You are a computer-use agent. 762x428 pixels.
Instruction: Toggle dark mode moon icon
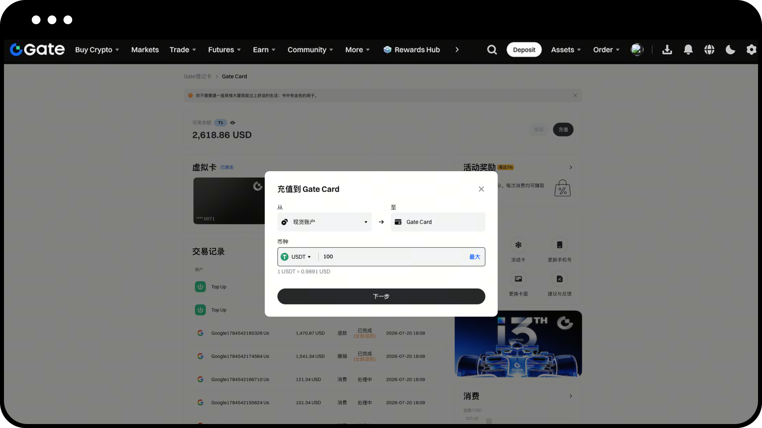[730, 50]
